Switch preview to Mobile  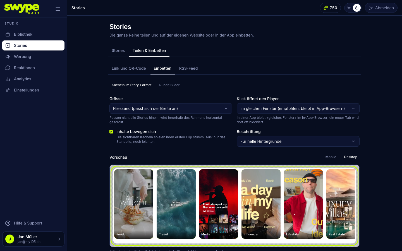tap(331, 157)
